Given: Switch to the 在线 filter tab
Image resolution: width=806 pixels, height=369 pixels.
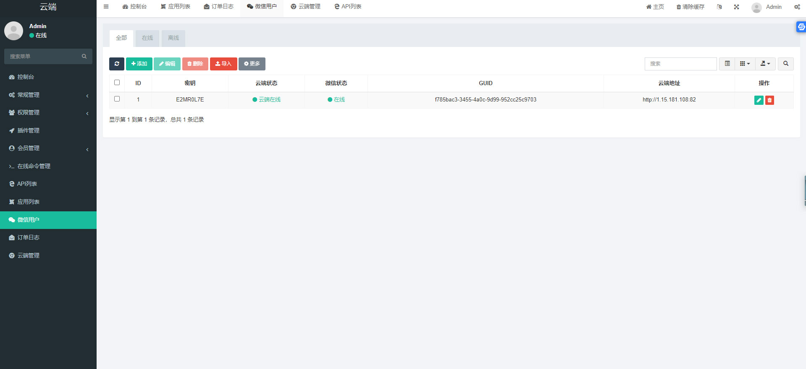Looking at the screenshot, I should [147, 38].
